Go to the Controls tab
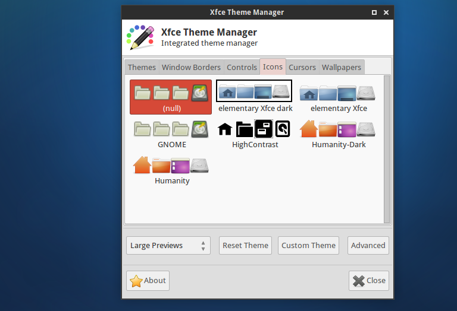 coord(242,67)
